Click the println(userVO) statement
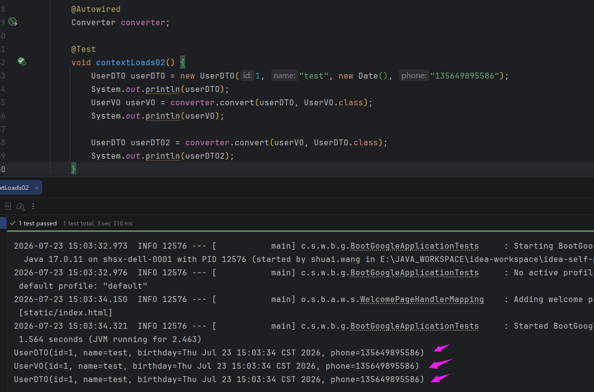 click(x=157, y=116)
